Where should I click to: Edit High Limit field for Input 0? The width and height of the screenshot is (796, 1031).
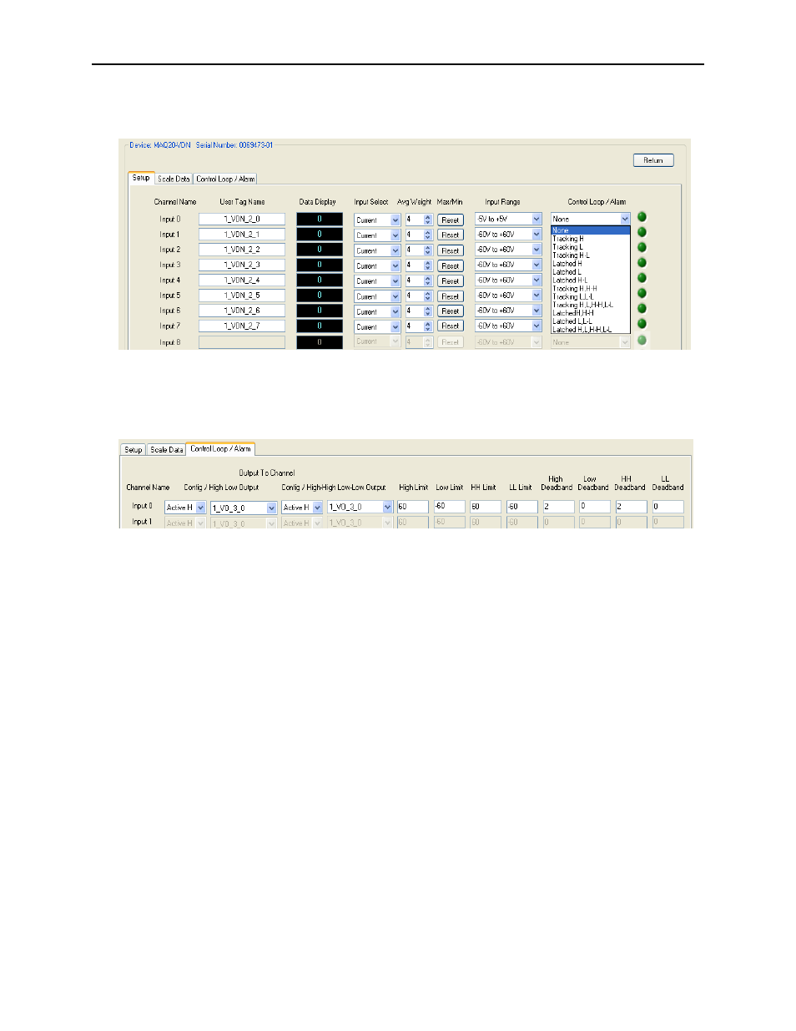[412, 507]
